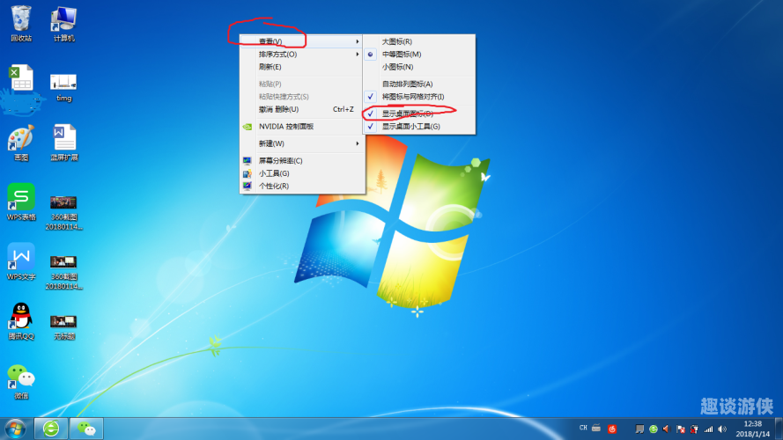Open the 360 browser taskbar button
The height and width of the screenshot is (440, 783).
point(51,429)
